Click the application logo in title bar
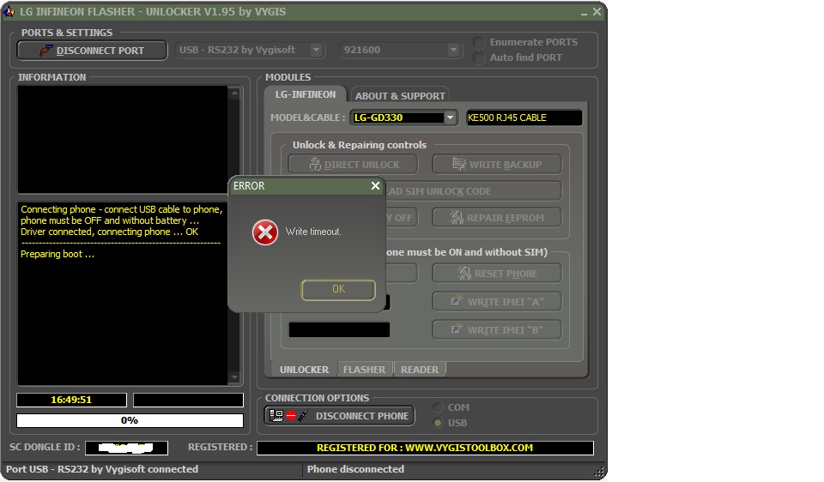Screen dimensions: 824x482 pyautogui.click(x=9, y=11)
